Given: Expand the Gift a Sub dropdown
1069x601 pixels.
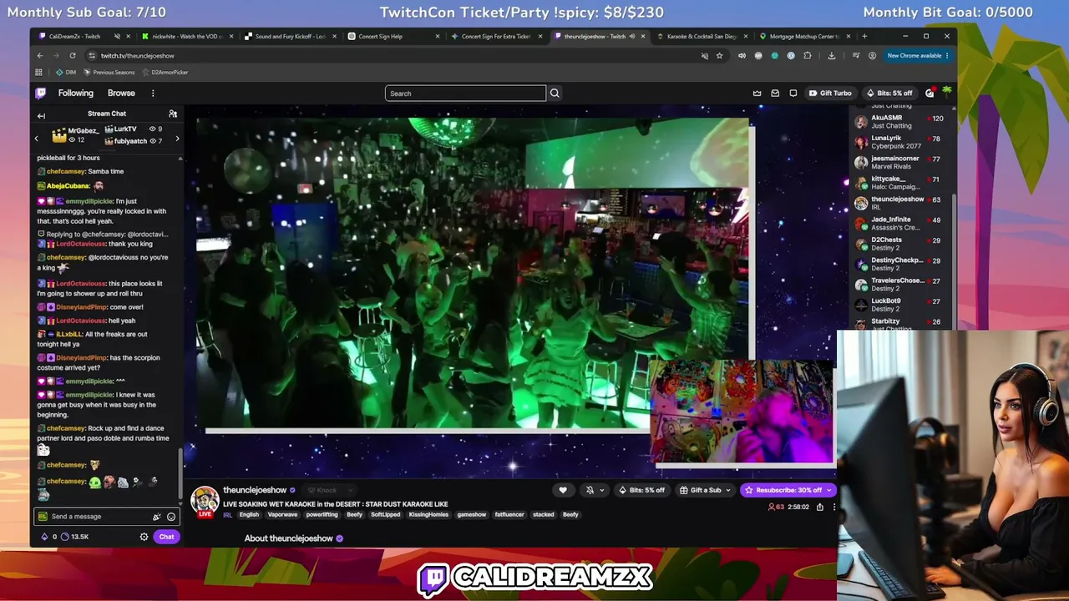Looking at the screenshot, I should pos(727,490).
